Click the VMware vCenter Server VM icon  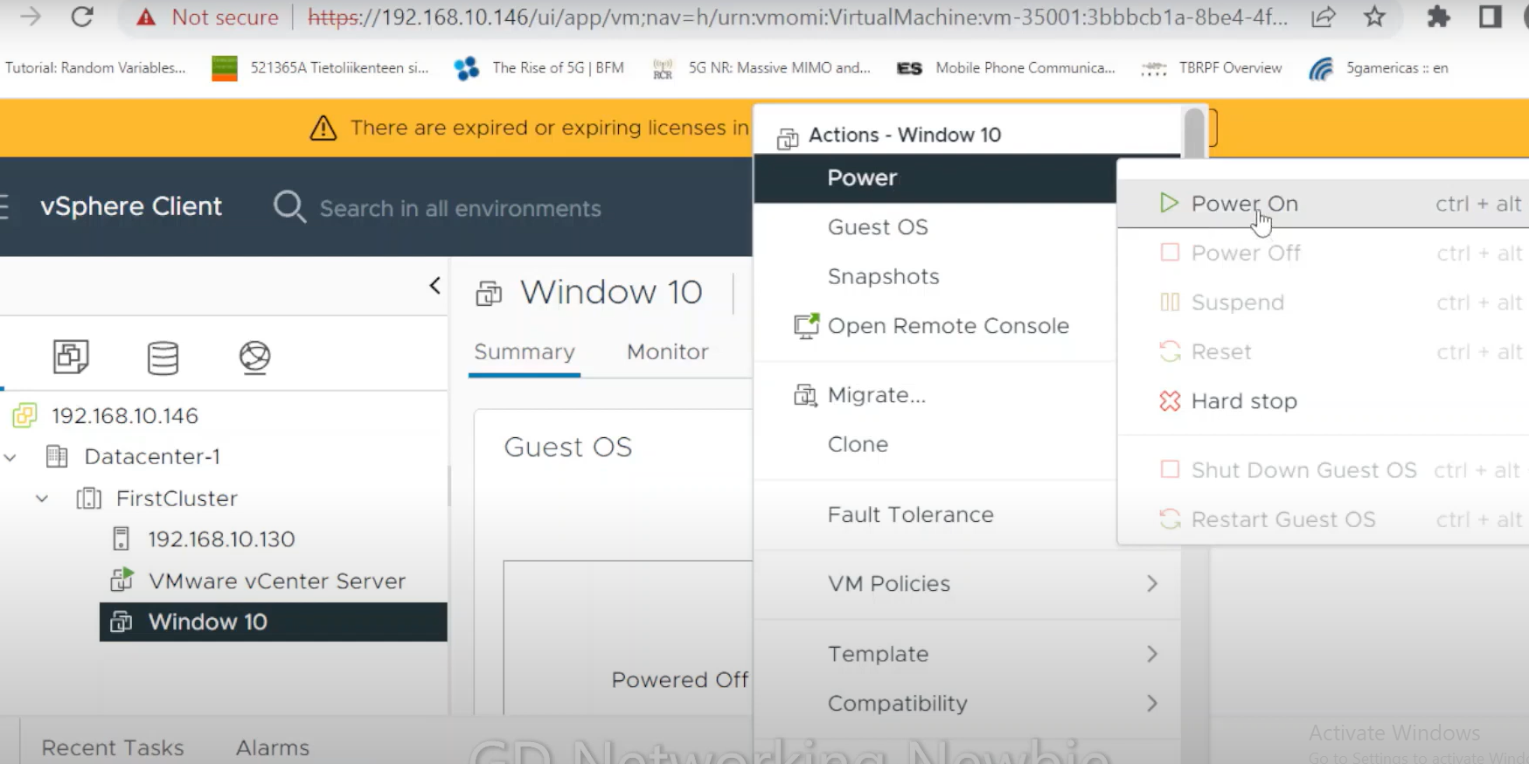pyautogui.click(x=122, y=580)
